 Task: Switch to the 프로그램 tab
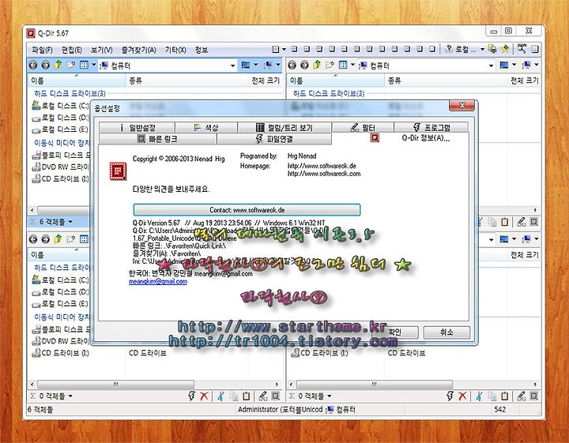[x=431, y=128]
